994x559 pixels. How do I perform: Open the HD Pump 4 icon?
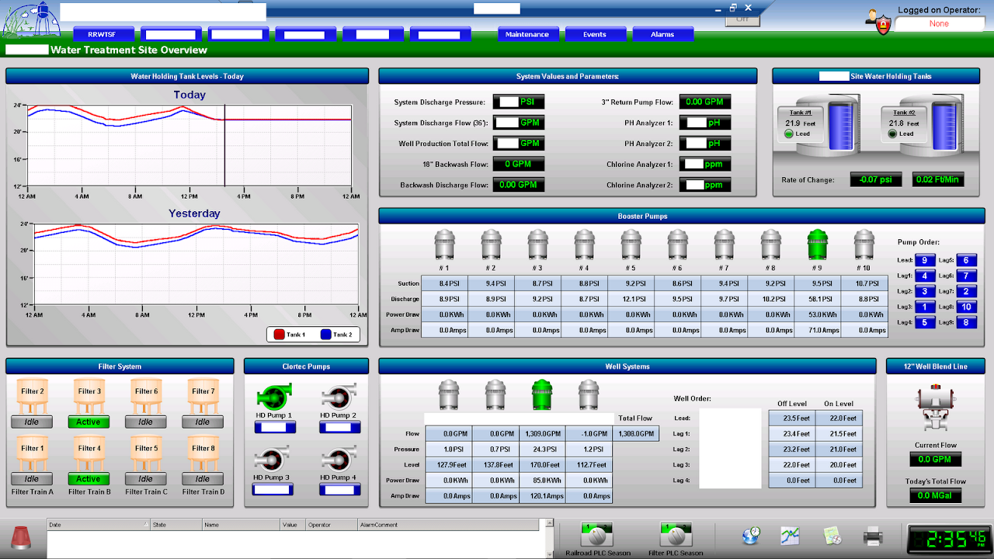pyautogui.click(x=338, y=460)
